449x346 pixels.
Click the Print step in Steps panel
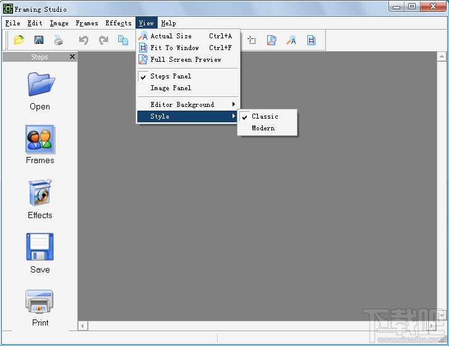click(x=40, y=308)
